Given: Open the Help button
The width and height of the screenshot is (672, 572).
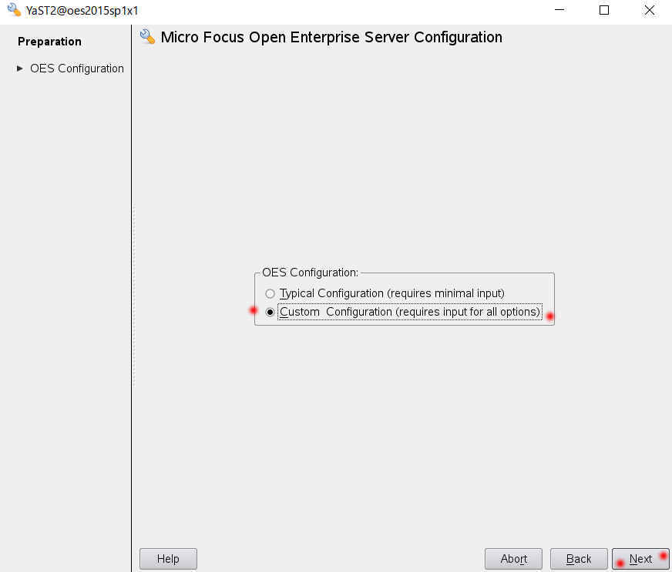Looking at the screenshot, I should click(x=168, y=559).
